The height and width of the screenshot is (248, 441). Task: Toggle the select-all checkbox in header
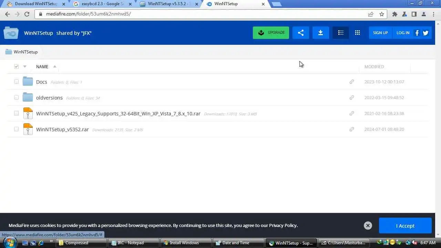click(x=16, y=66)
